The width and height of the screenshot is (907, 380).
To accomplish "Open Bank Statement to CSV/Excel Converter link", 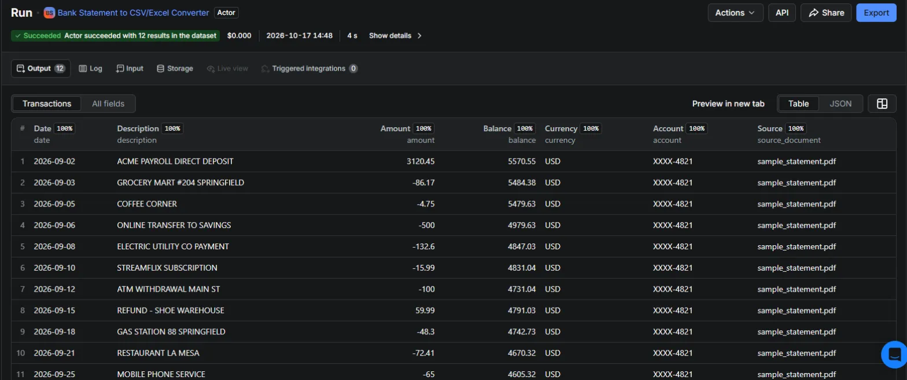I will point(133,13).
